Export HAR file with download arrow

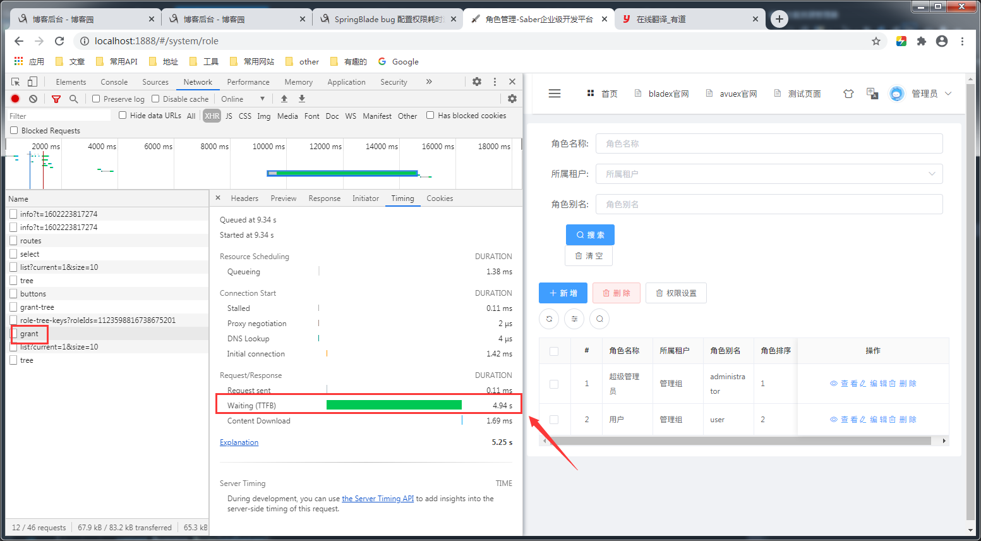302,99
